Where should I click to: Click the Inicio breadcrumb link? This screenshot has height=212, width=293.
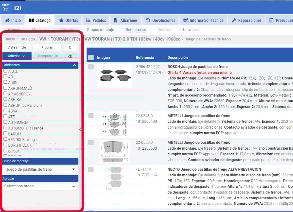(x=10, y=39)
